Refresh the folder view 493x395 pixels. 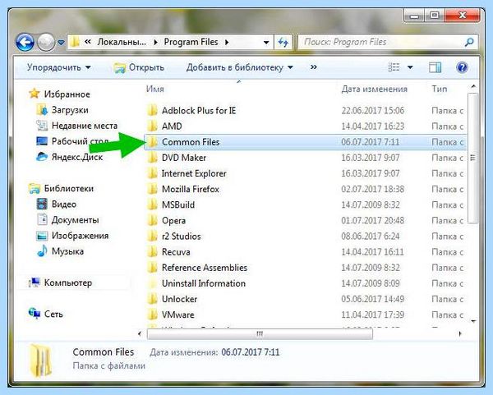(283, 42)
